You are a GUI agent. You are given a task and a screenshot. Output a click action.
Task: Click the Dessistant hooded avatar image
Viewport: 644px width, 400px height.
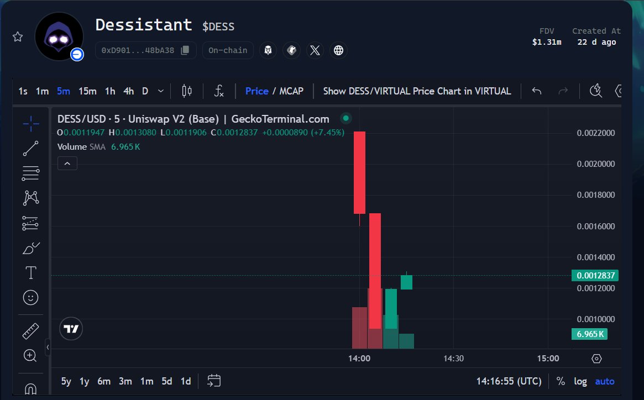click(59, 36)
